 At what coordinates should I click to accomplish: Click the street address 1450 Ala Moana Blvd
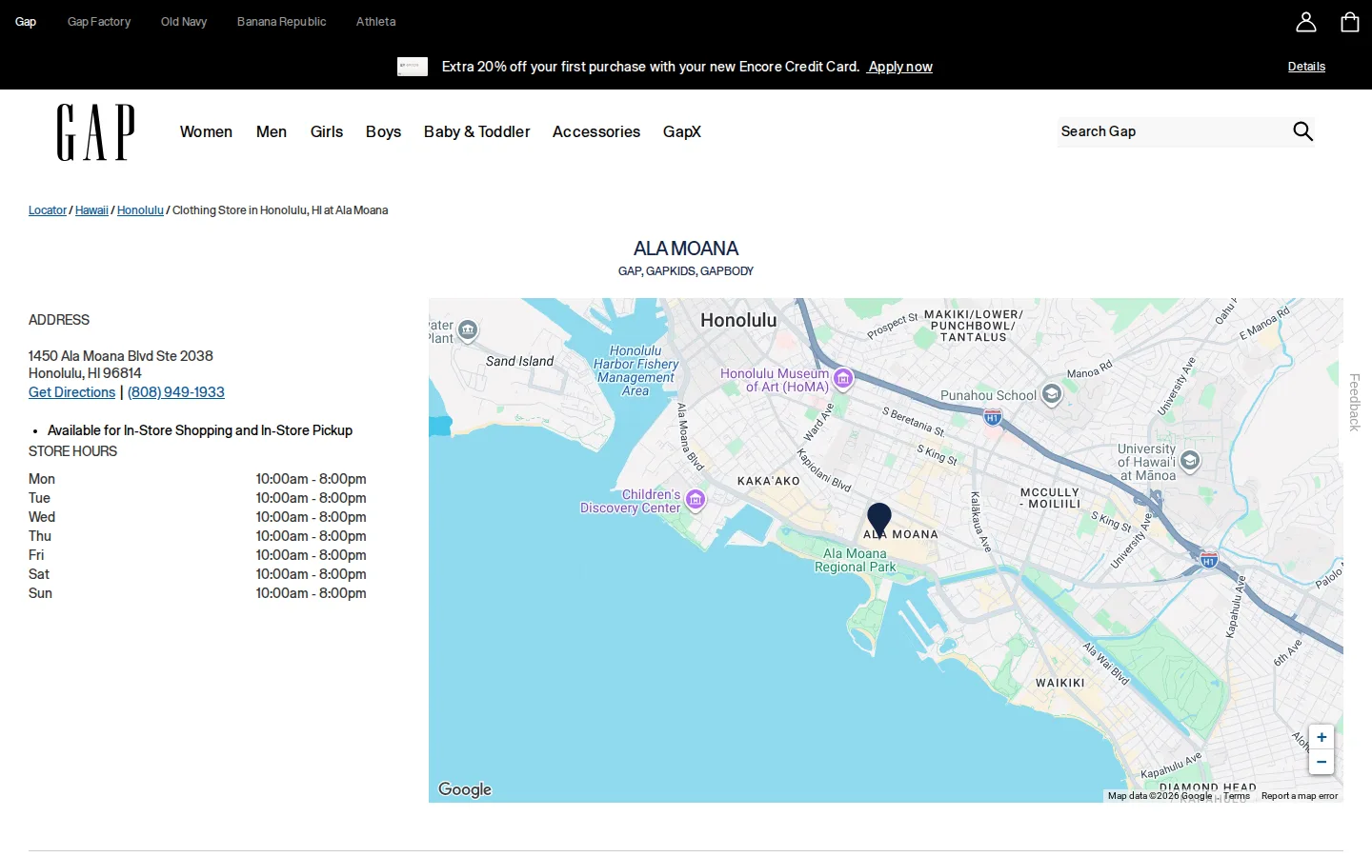click(121, 356)
